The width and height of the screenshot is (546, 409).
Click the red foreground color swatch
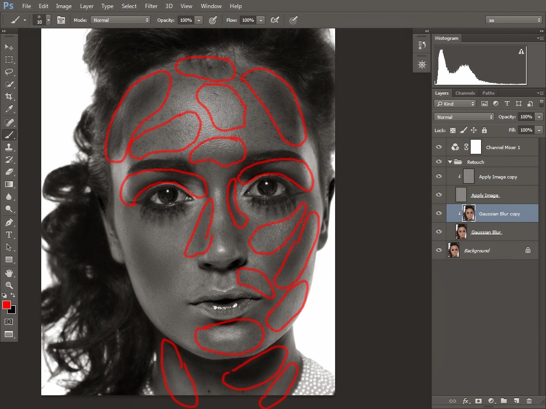7,305
